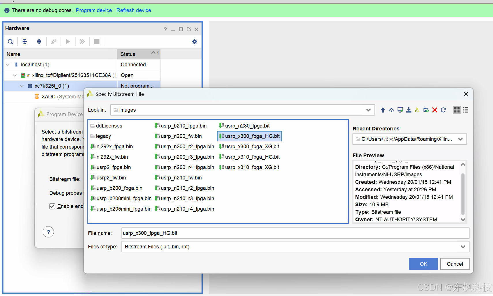
Task: Sort by Status column header
Action: click(x=139, y=54)
